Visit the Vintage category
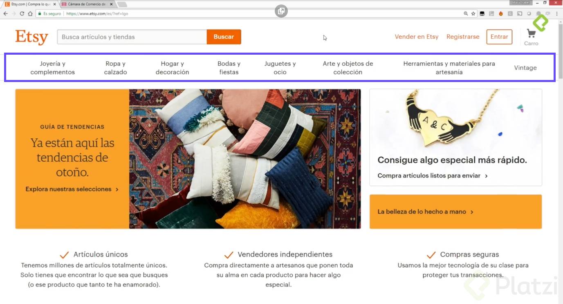 525,68
